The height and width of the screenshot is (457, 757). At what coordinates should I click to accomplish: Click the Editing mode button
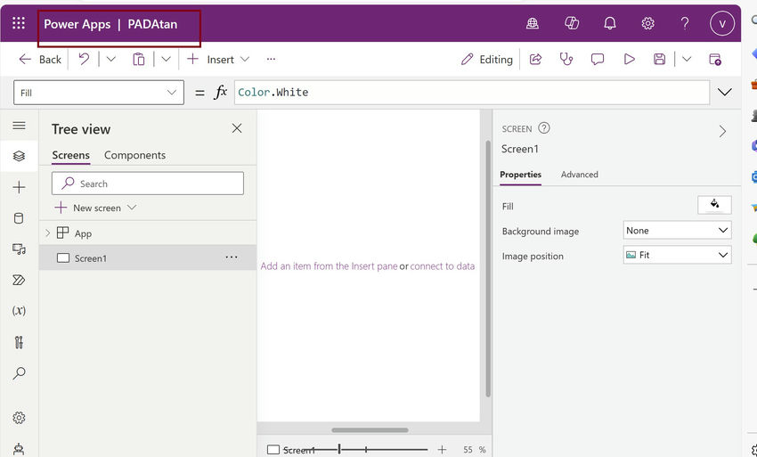486,59
